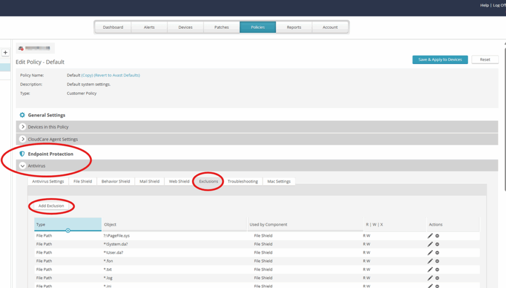Viewport: 506px width, 288px height.
Task: Click the Endpoint Protection shield icon
Action: tap(22, 154)
